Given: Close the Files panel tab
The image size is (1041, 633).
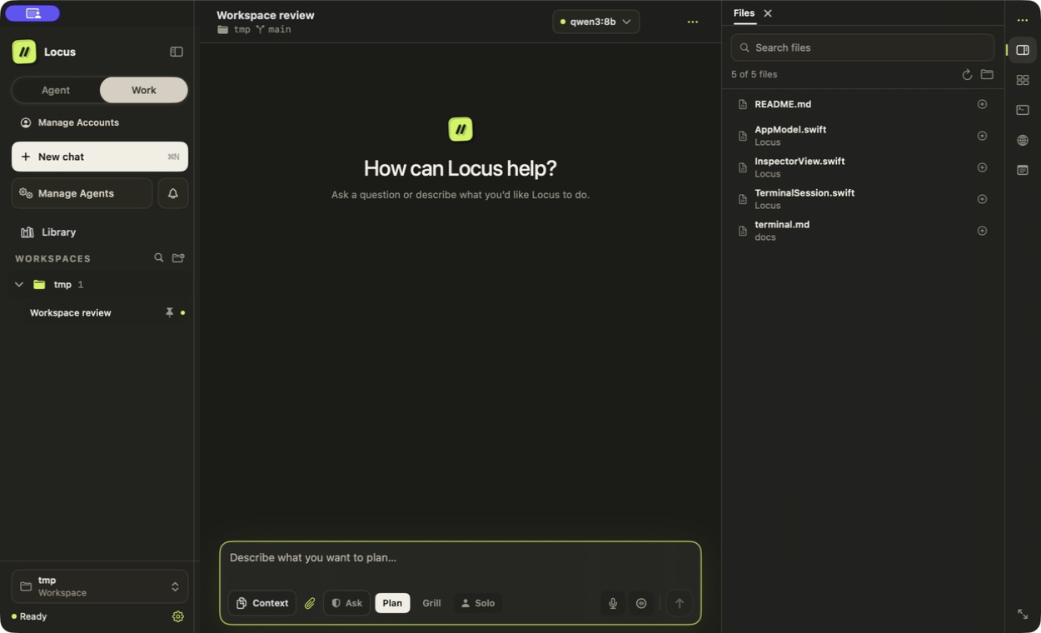Looking at the screenshot, I should point(768,13).
